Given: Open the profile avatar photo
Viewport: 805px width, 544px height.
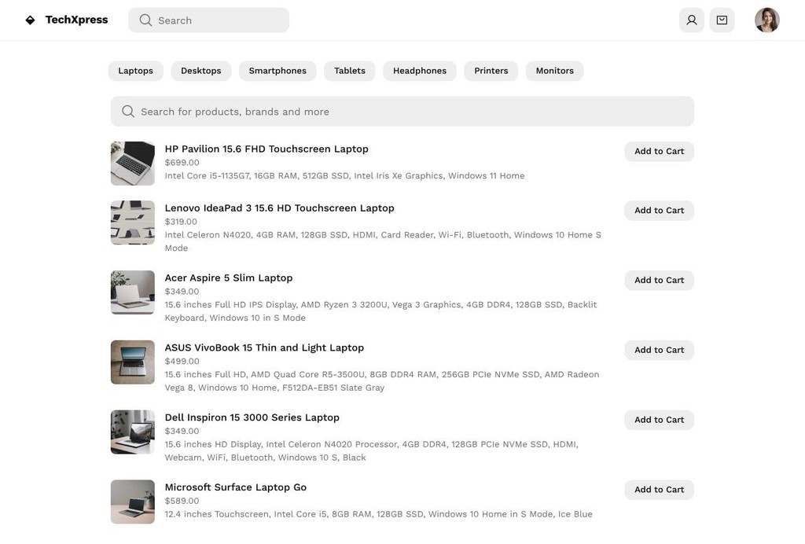Looking at the screenshot, I should tap(767, 20).
